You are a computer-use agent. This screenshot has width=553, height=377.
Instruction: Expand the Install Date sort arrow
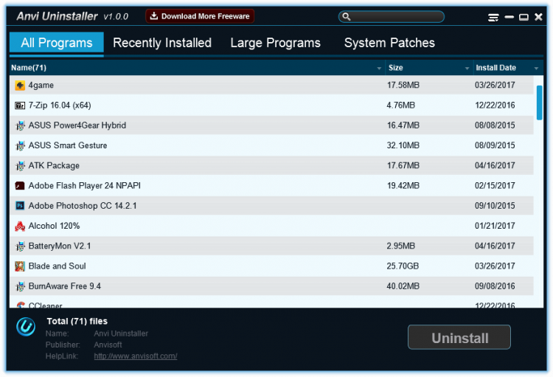[x=536, y=69]
